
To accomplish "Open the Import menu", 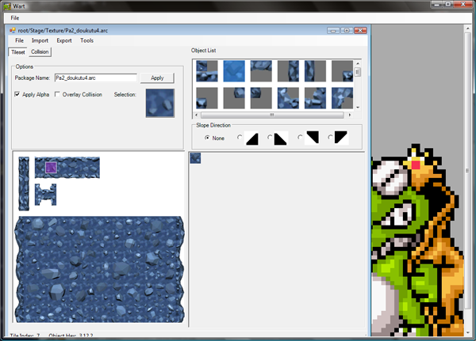I will coord(40,40).
